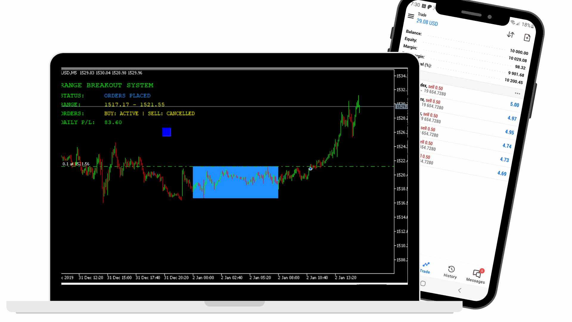Screen dimensions: 572x322
Task: Click the light blue range box on chart
Action: point(235,182)
